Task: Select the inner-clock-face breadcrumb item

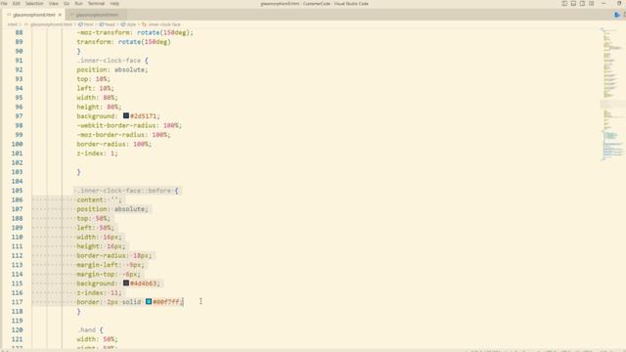Action: 160,24
